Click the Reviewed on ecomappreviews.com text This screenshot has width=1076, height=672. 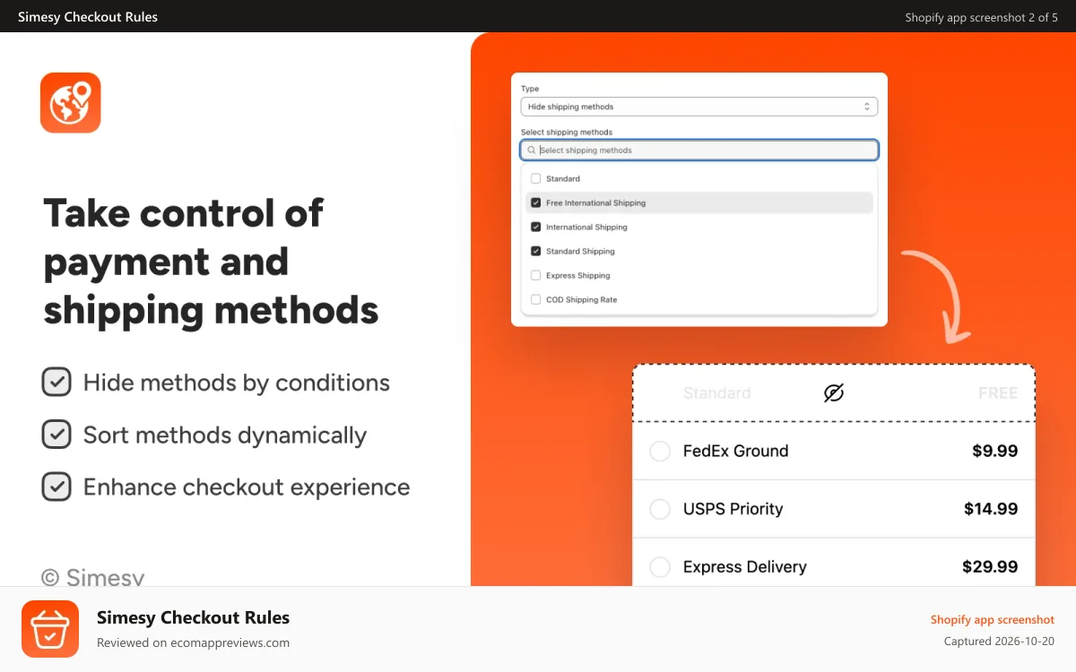(193, 642)
